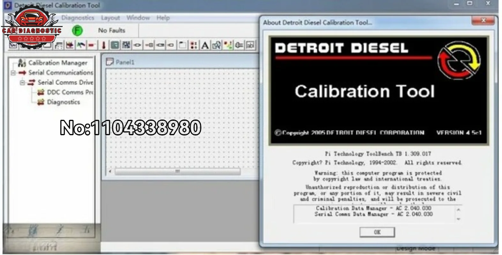Viewport: 502px width, 255px height.
Task: Click the About component list scroll-up arrow
Action: coord(459,210)
